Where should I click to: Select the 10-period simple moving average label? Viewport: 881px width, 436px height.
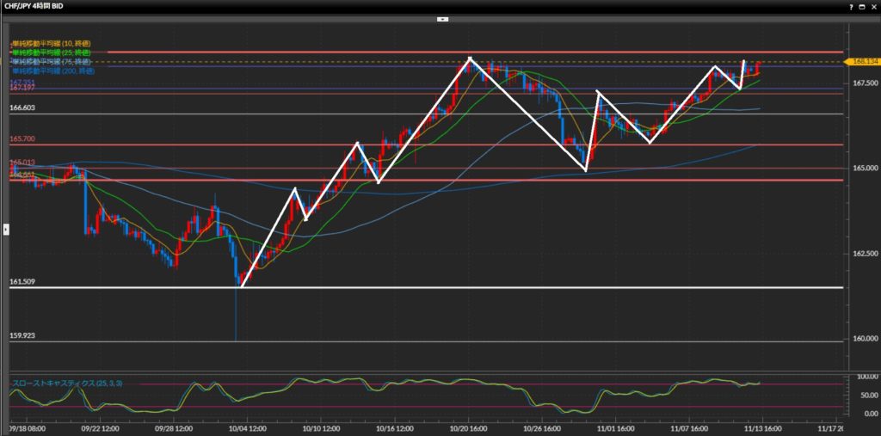pos(50,43)
